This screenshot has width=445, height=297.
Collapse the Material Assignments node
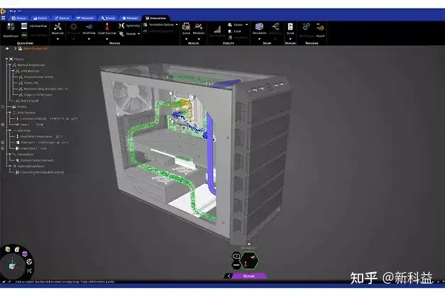pos(10,65)
